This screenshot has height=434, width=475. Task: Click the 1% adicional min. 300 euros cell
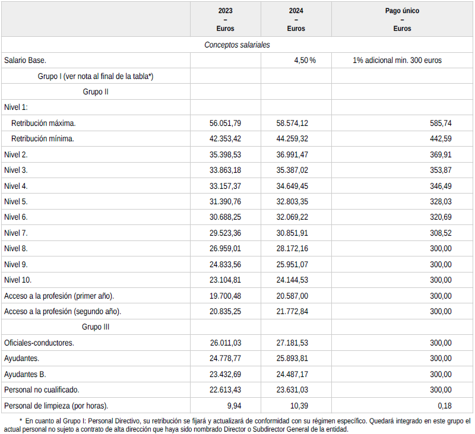397,61
